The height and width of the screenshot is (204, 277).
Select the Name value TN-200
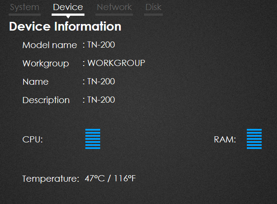click(101, 82)
